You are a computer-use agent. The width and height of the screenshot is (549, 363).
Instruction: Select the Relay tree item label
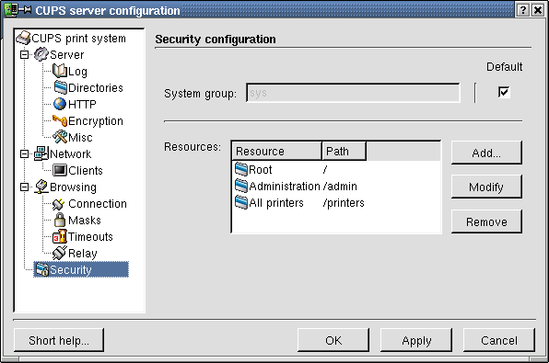(x=82, y=254)
